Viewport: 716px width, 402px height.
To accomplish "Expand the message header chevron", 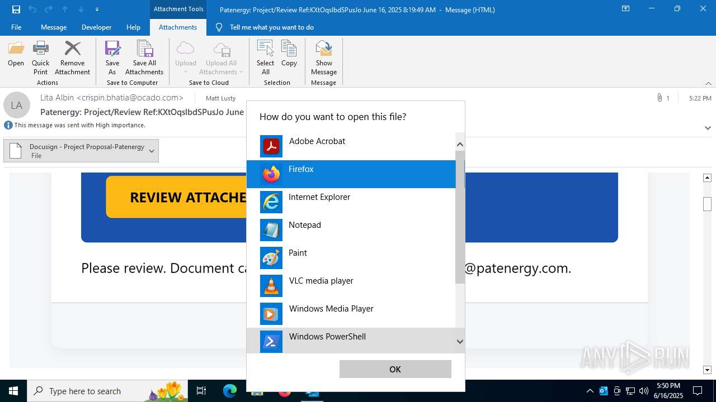I will click(708, 128).
